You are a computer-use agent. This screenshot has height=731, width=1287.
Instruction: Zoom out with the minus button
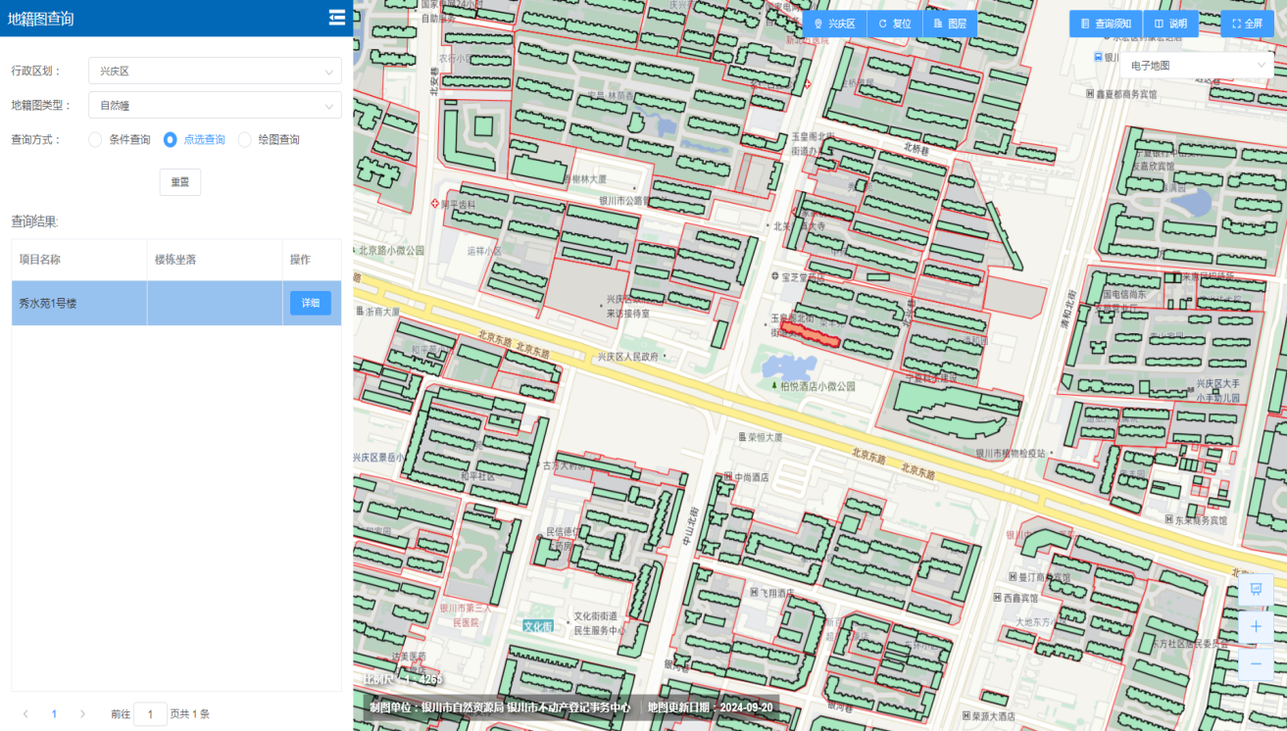[x=1256, y=664]
